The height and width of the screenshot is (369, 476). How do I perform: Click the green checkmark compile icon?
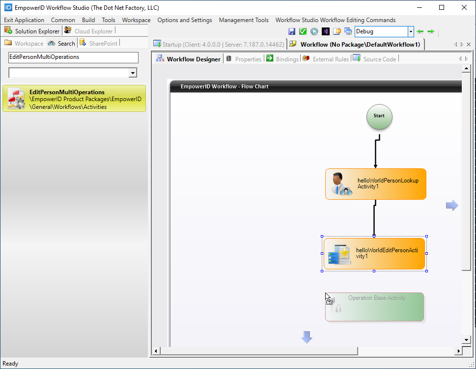pos(303,31)
